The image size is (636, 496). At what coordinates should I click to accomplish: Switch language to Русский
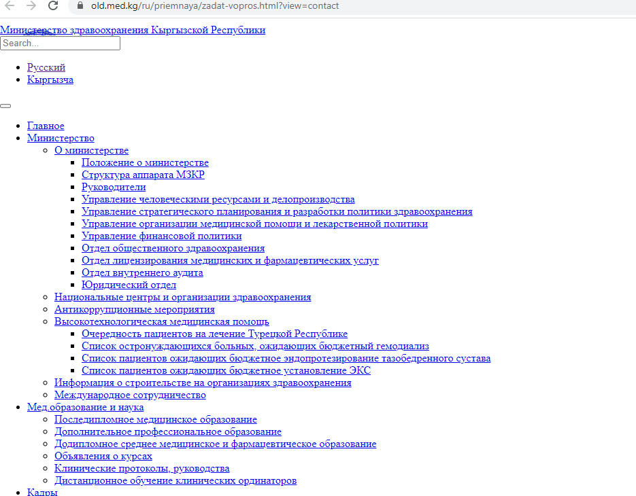(x=46, y=68)
